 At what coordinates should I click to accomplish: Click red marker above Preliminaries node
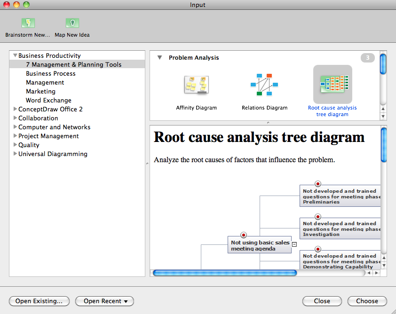[318, 184]
